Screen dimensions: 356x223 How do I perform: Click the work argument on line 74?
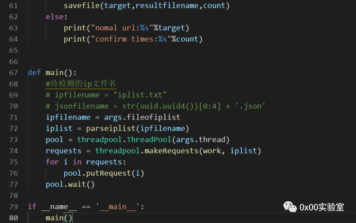coord(212,151)
